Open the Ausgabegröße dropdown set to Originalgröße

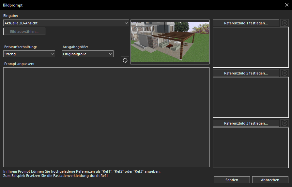pyautogui.click(x=87, y=54)
